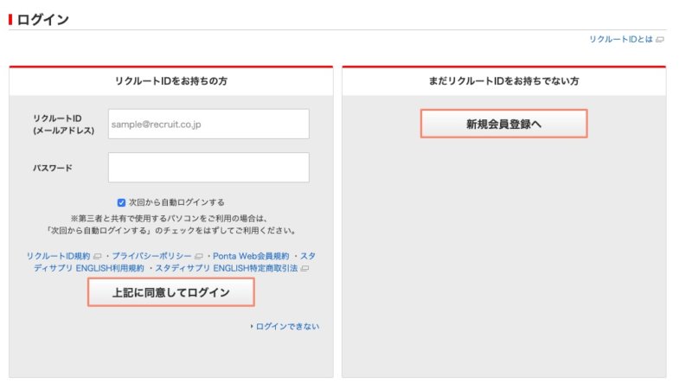Click the ログイン page heading text
The width and height of the screenshot is (692, 390).
tap(42, 19)
